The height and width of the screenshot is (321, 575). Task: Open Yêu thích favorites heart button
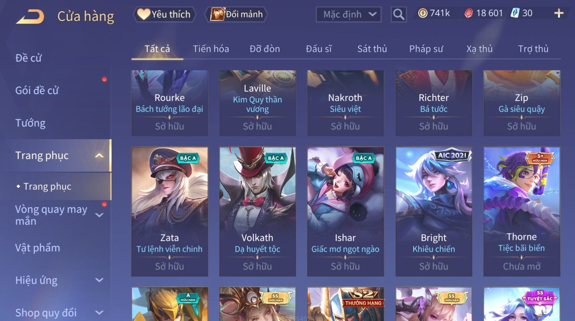pyautogui.click(x=165, y=14)
